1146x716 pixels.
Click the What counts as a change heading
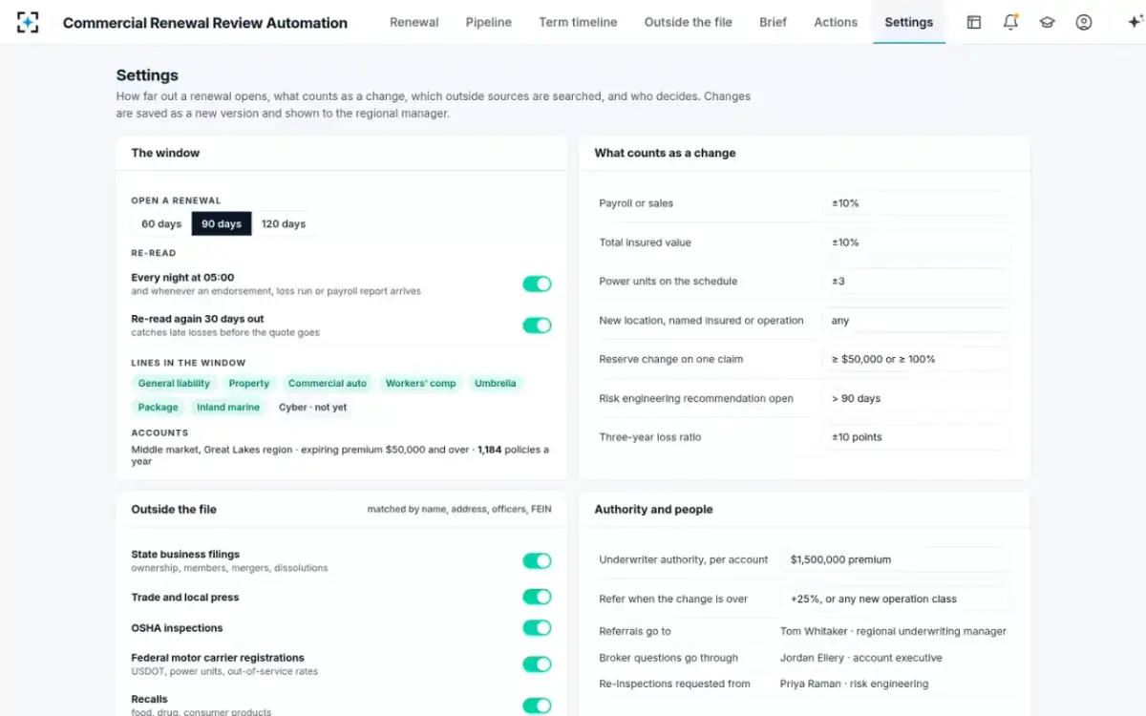(x=665, y=153)
